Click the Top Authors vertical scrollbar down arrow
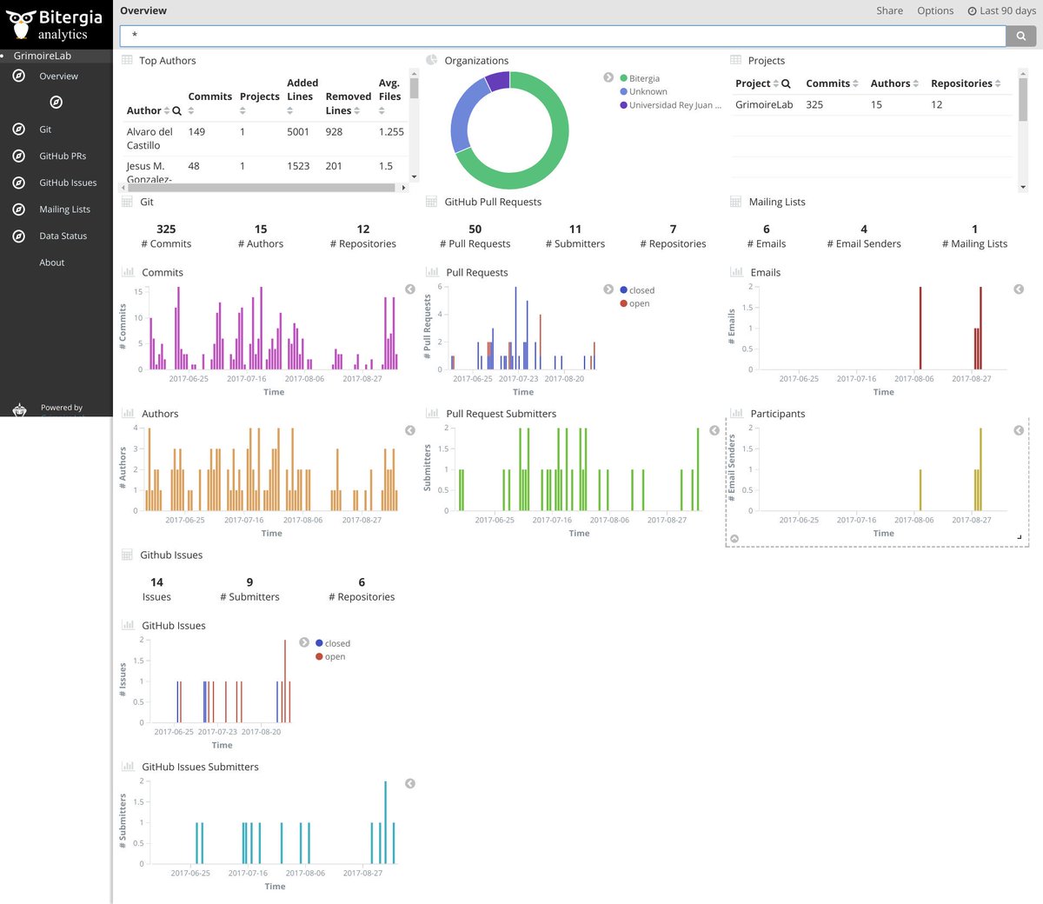1043x904 pixels. click(414, 176)
